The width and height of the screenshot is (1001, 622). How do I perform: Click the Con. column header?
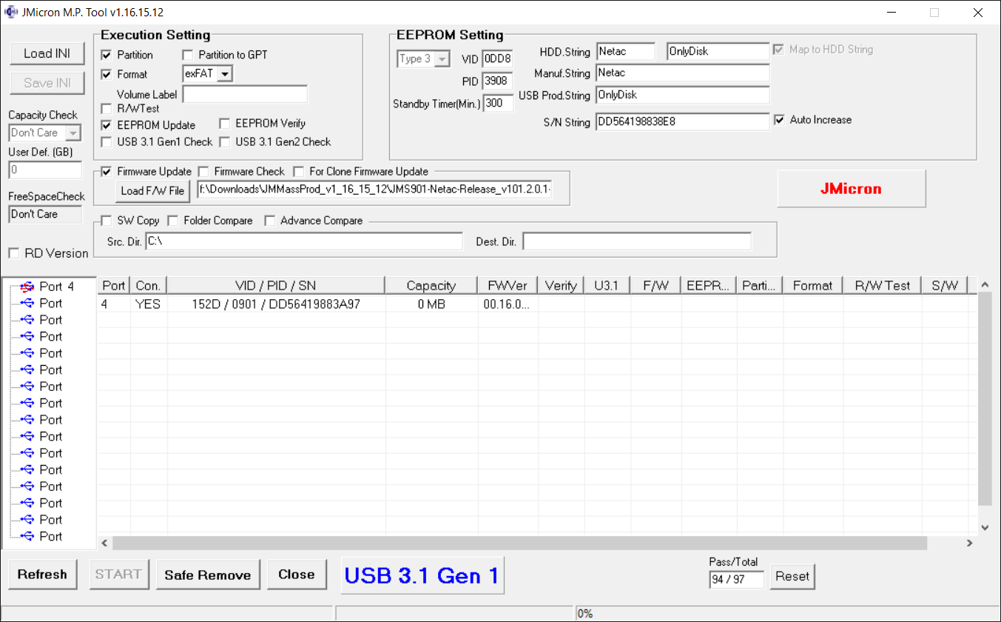(x=149, y=285)
